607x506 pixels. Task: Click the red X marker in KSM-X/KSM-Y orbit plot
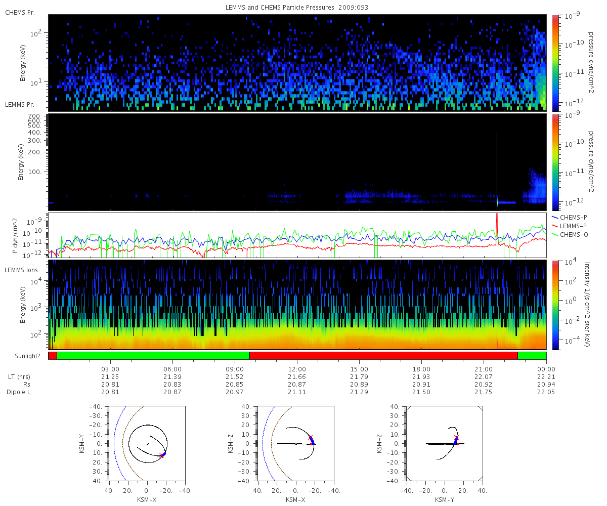[162, 456]
